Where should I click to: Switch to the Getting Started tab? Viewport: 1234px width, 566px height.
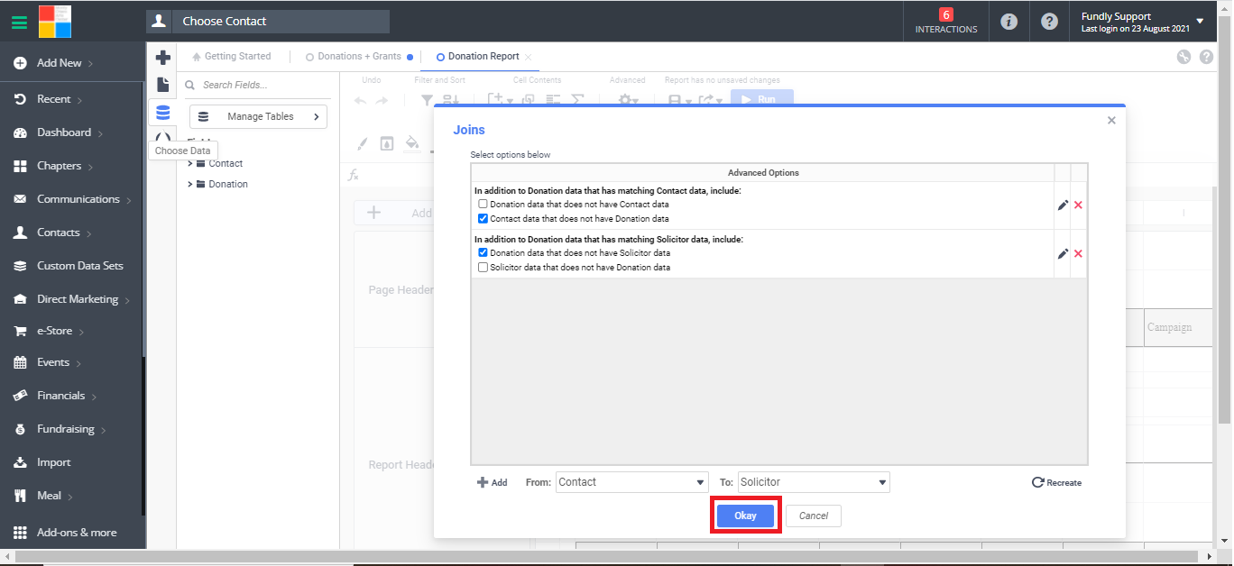pos(232,56)
